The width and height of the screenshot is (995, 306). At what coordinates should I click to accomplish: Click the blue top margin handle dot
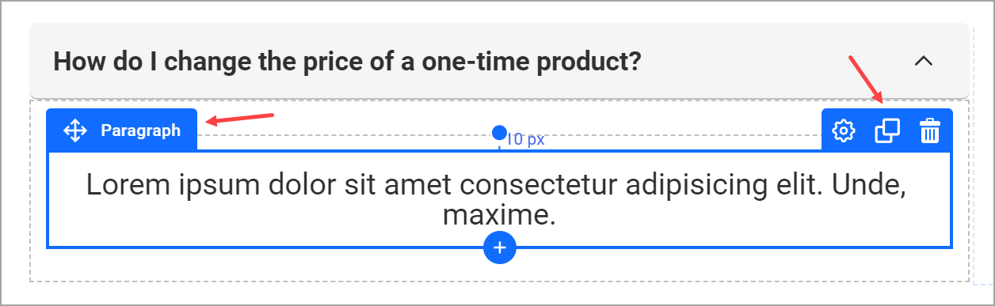pyautogui.click(x=499, y=132)
